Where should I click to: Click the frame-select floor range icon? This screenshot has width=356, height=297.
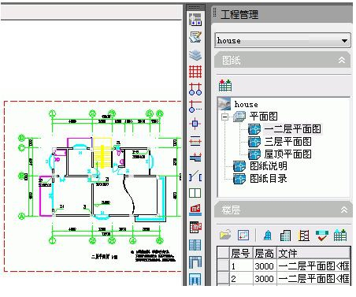(243, 235)
